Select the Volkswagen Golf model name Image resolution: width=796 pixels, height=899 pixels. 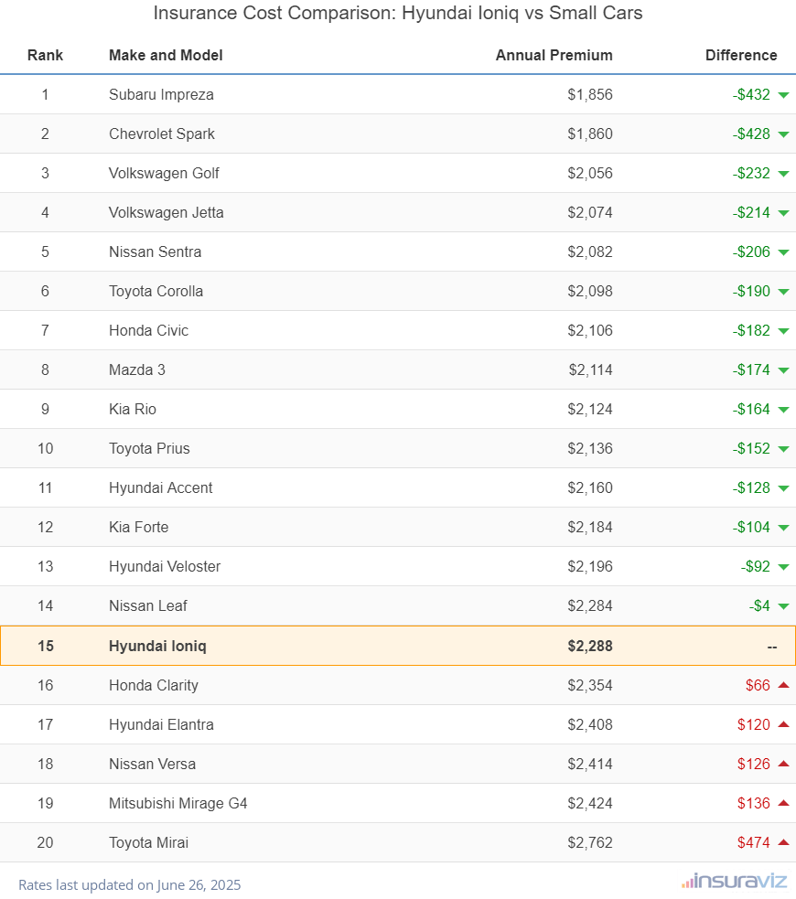[x=164, y=173]
